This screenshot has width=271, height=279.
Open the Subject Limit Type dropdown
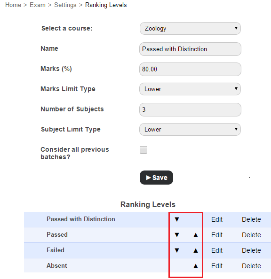click(190, 129)
